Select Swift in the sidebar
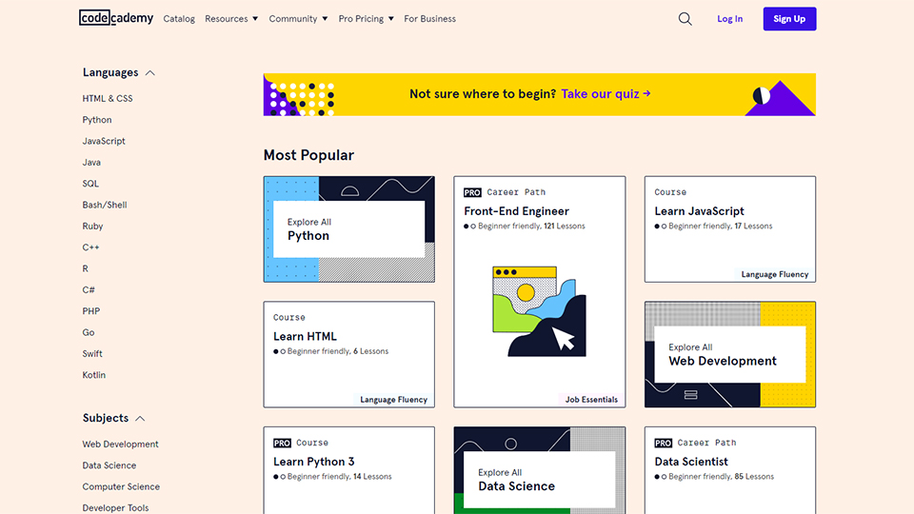 [x=92, y=354]
